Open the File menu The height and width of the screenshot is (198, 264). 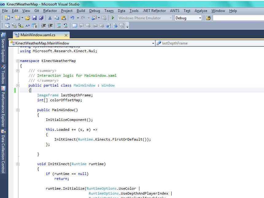tap(5, 11)
